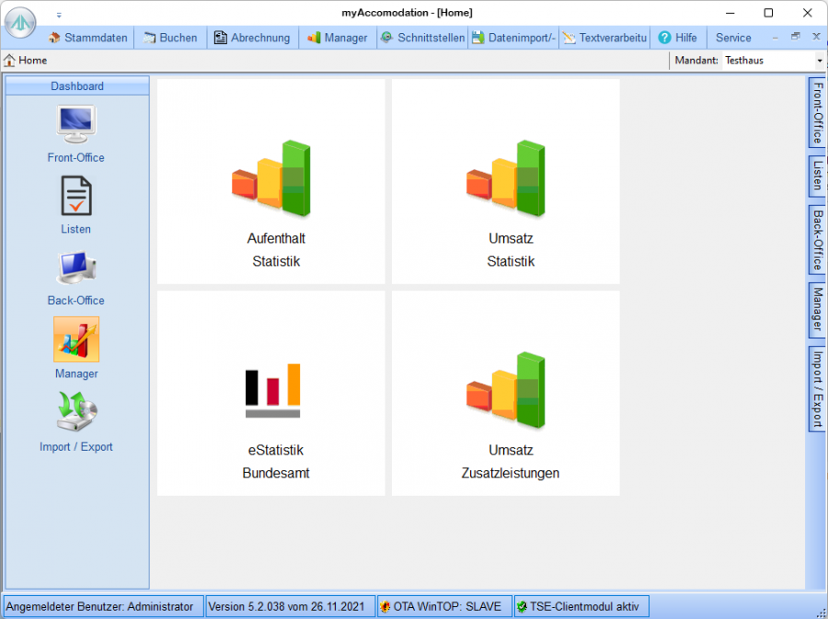The width and height of the screenshot is (828, 619).
Task: Open the Aufenthalt Statistik tile
Action: [x=271, y=181]
